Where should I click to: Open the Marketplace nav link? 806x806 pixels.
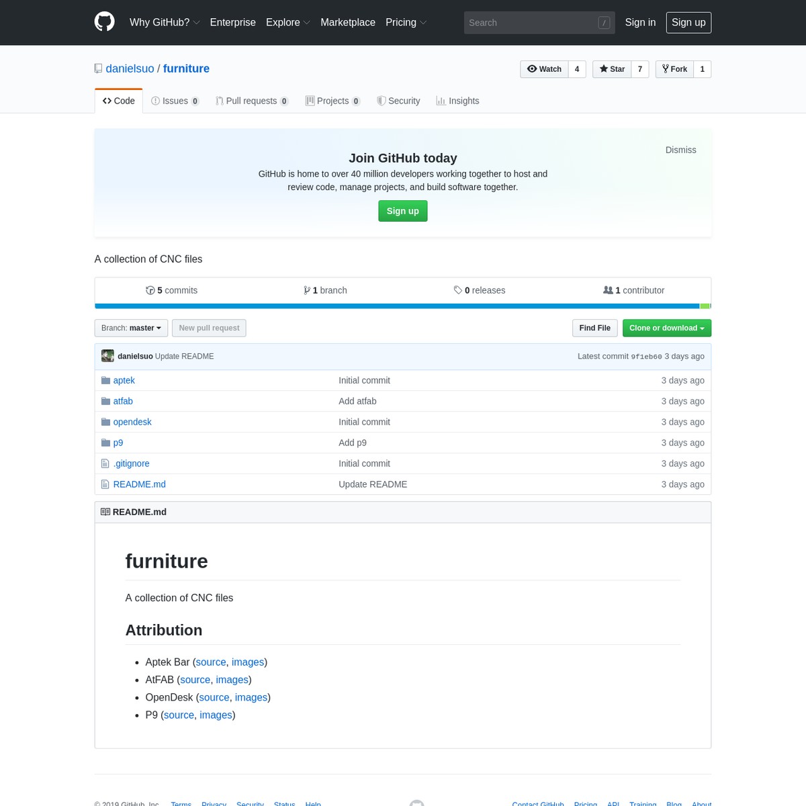click(x=348, y=22)
